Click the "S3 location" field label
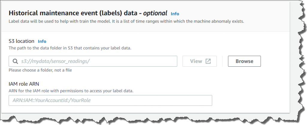The image size is (307, 125). coord(22,41)
